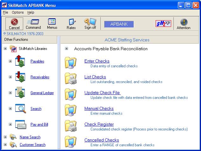Click the 'Data entry of cancelled checks' text

114,66
